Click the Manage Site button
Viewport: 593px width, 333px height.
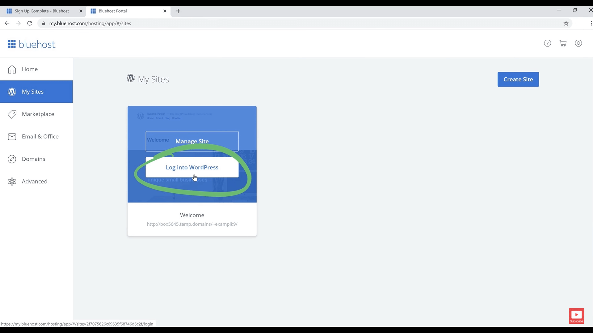[x=192, y=141]
